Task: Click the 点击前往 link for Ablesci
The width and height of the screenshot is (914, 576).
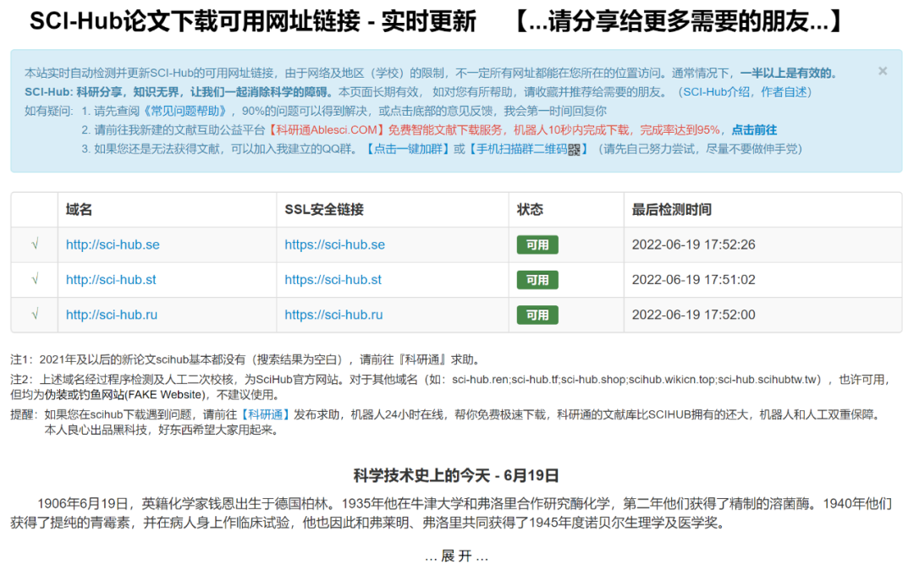Action: pos(754,130)
